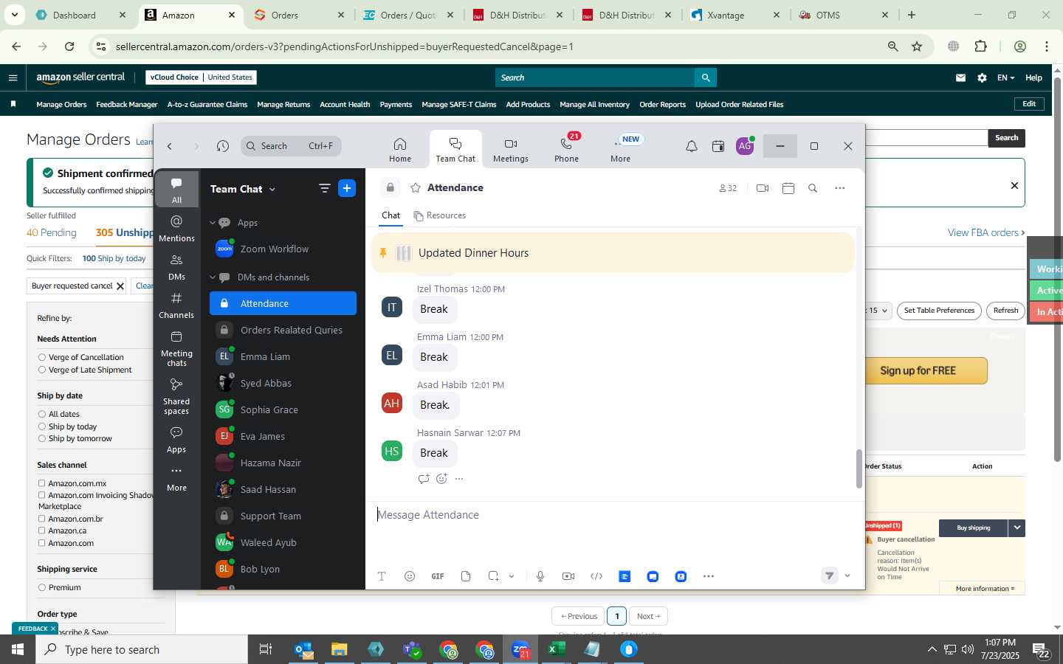The width and height of the screenshot is (1063, 664).
Task: Search within Attendance chat
Action: click(x=812, y=188)
